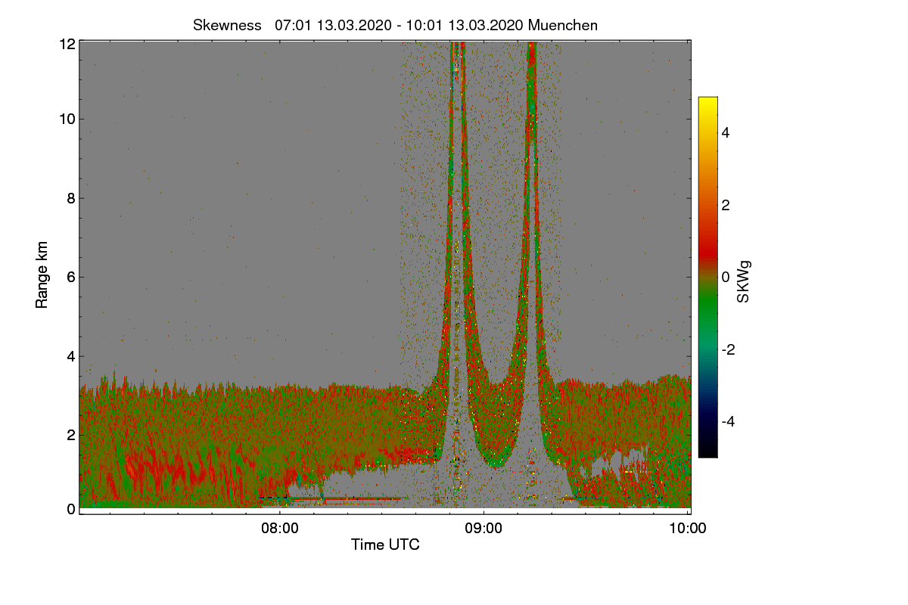Click the '09:00' time tick label
908x605 pixels.
(x=484, y=529)
